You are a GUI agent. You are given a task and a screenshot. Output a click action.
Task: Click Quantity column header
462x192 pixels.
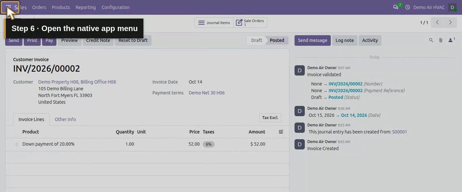coord(125,132)
